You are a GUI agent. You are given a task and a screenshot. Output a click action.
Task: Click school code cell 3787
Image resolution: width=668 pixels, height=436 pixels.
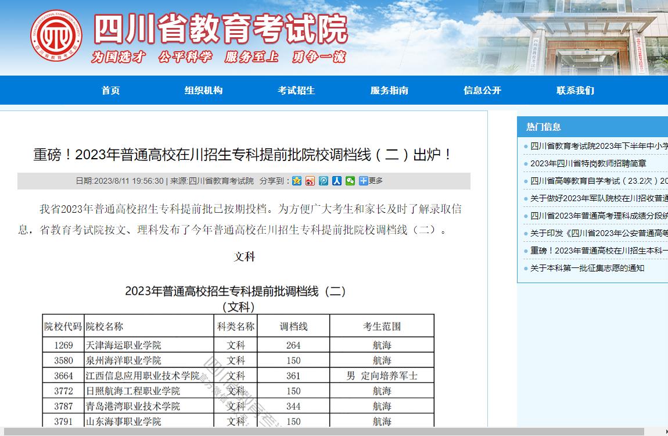63,406
